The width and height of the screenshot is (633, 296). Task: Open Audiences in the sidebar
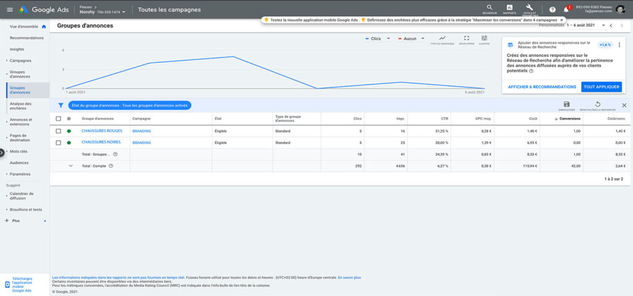point(19,163)
